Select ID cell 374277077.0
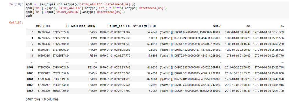Screen dimensions: 289x104 click(x=61, y=32)
